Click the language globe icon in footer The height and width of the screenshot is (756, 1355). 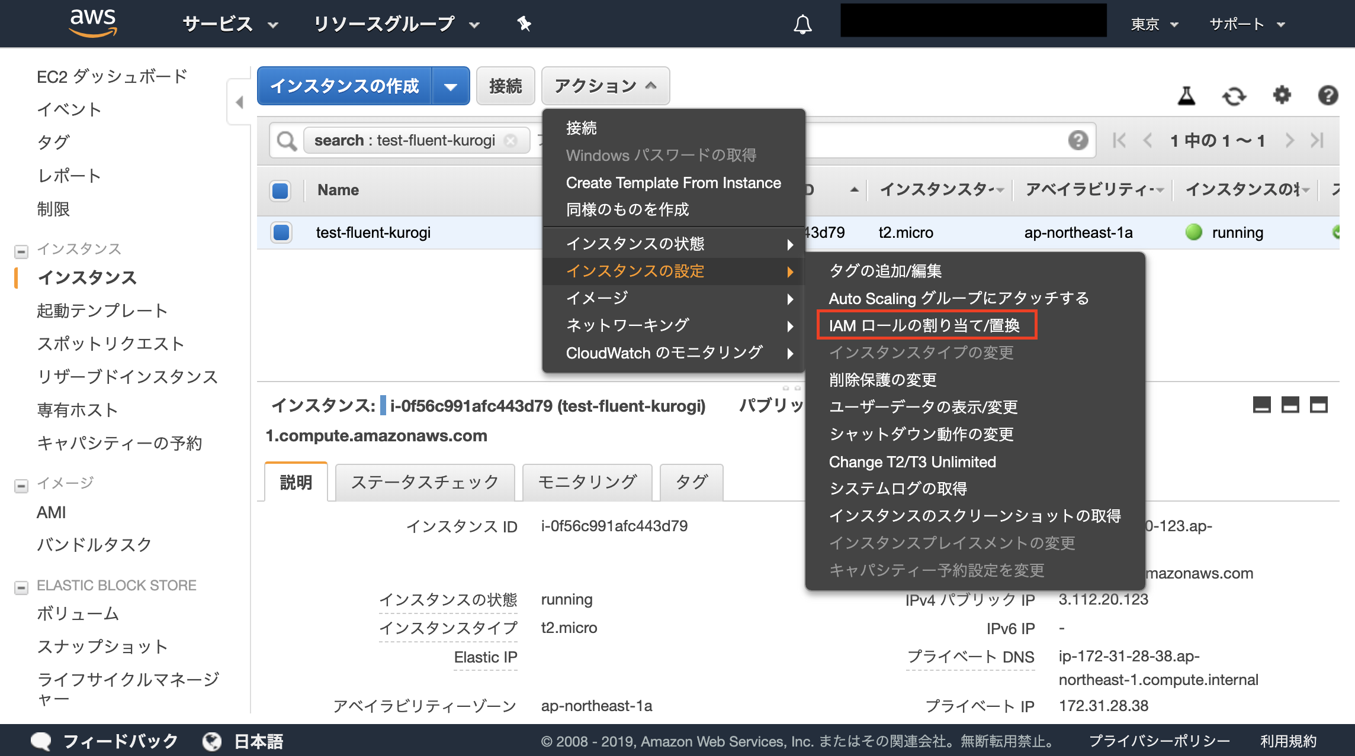211,741
